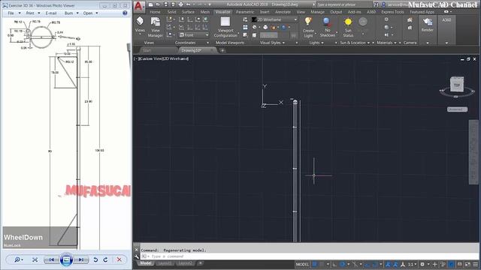
Task: Click the No Shadows icon
Action: [x=327, y=22]
